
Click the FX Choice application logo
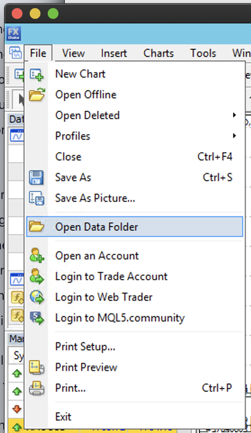pyautogui.click(x=14, y=34)
